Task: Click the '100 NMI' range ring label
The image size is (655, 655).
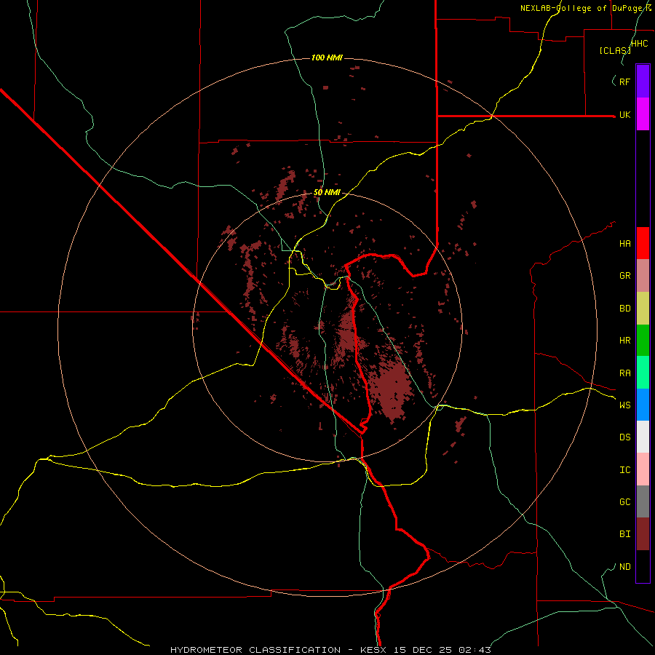Action: (327, 57)
